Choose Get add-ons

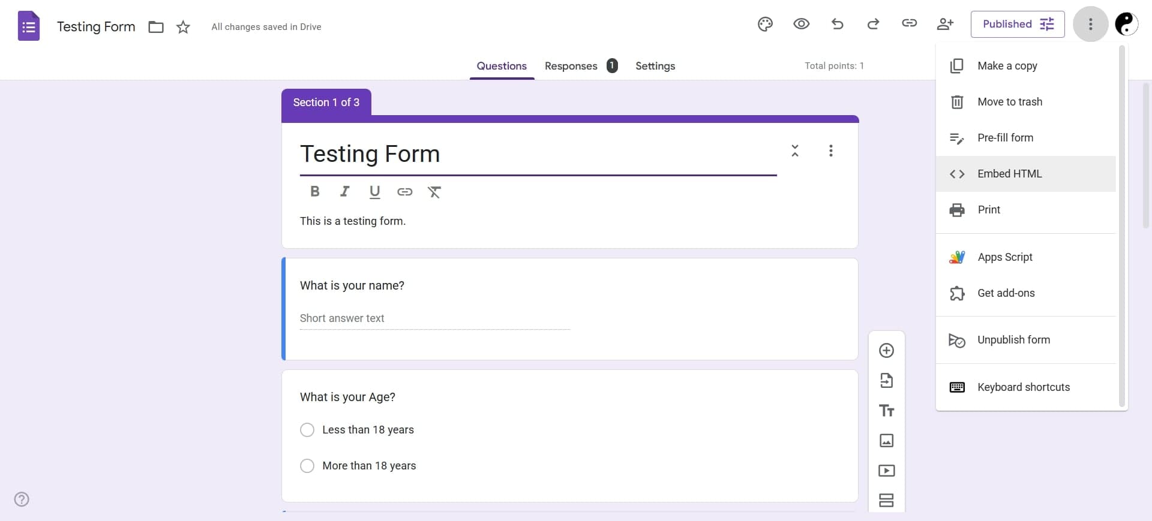1025,293
